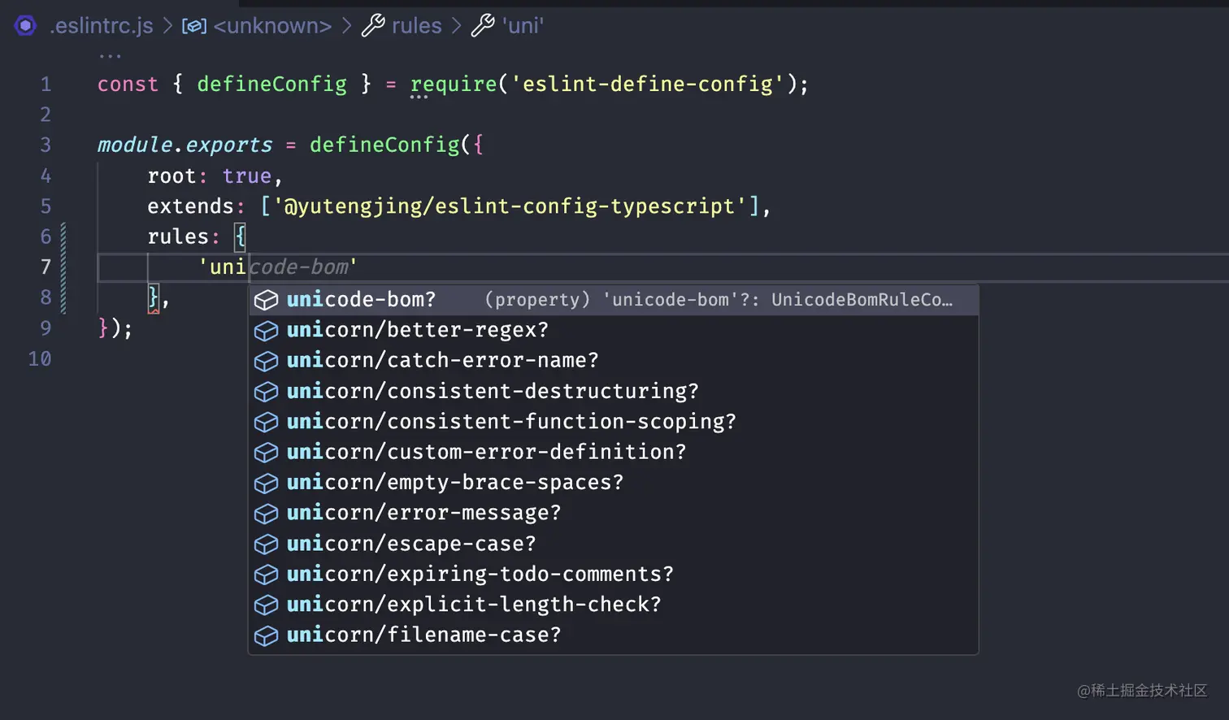This screenshot has height=720, width=1229.
Task: Click the cube icon next to unicorn/better-regex
Action: click(267, 330)
